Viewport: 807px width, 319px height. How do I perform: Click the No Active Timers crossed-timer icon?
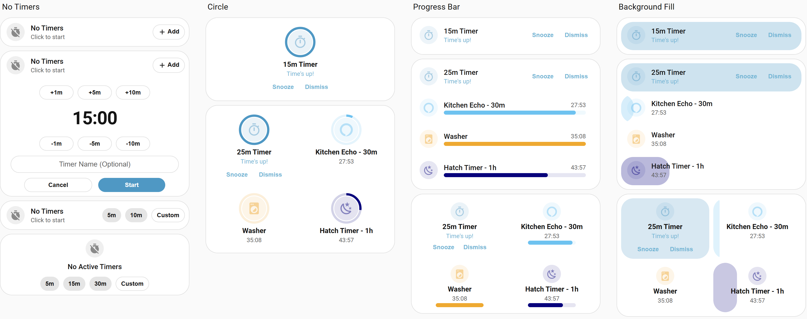coord(95,248)
